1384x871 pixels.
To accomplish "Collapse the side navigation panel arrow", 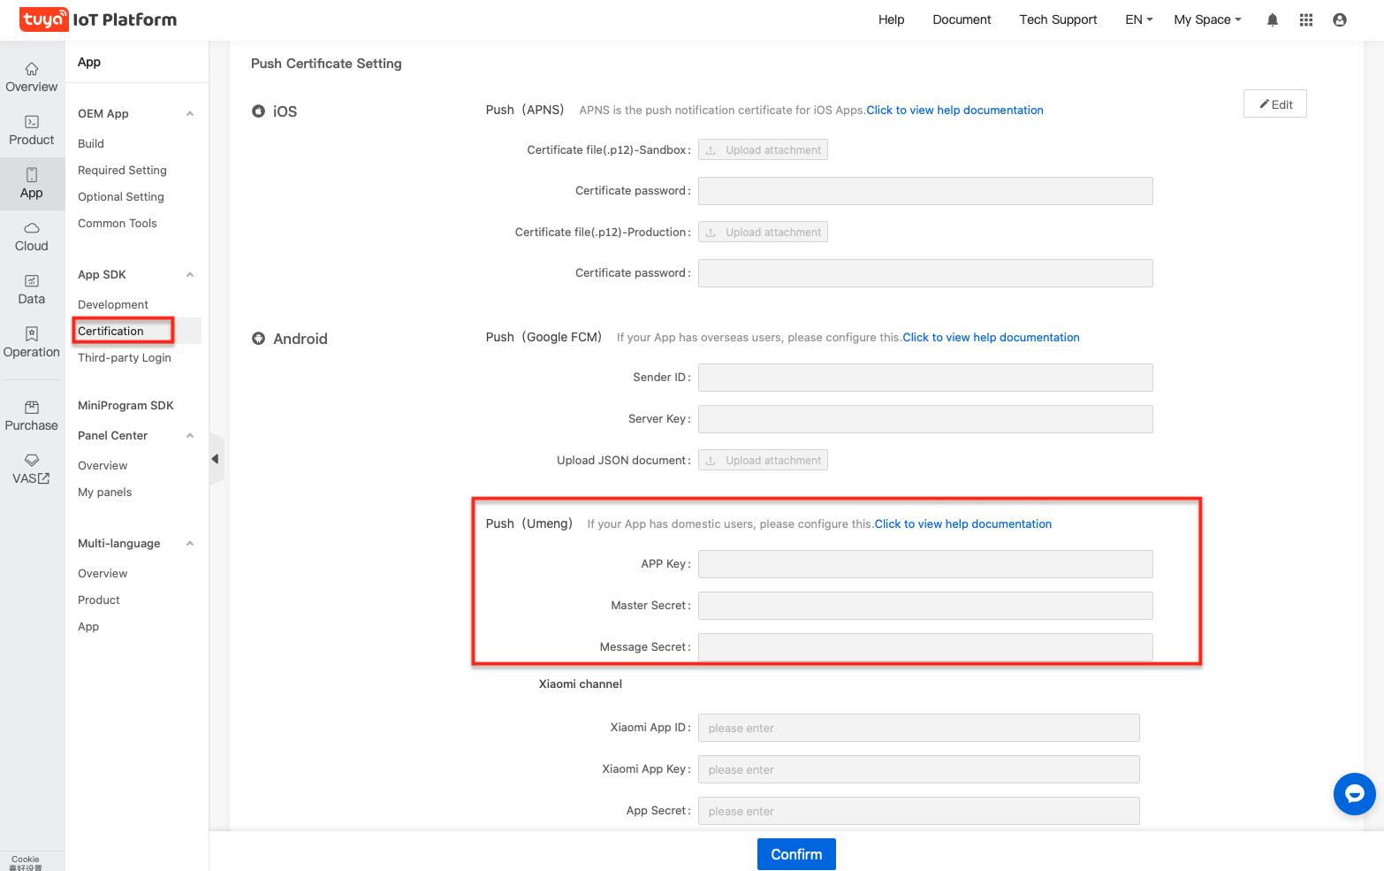I will pos(215,459).
